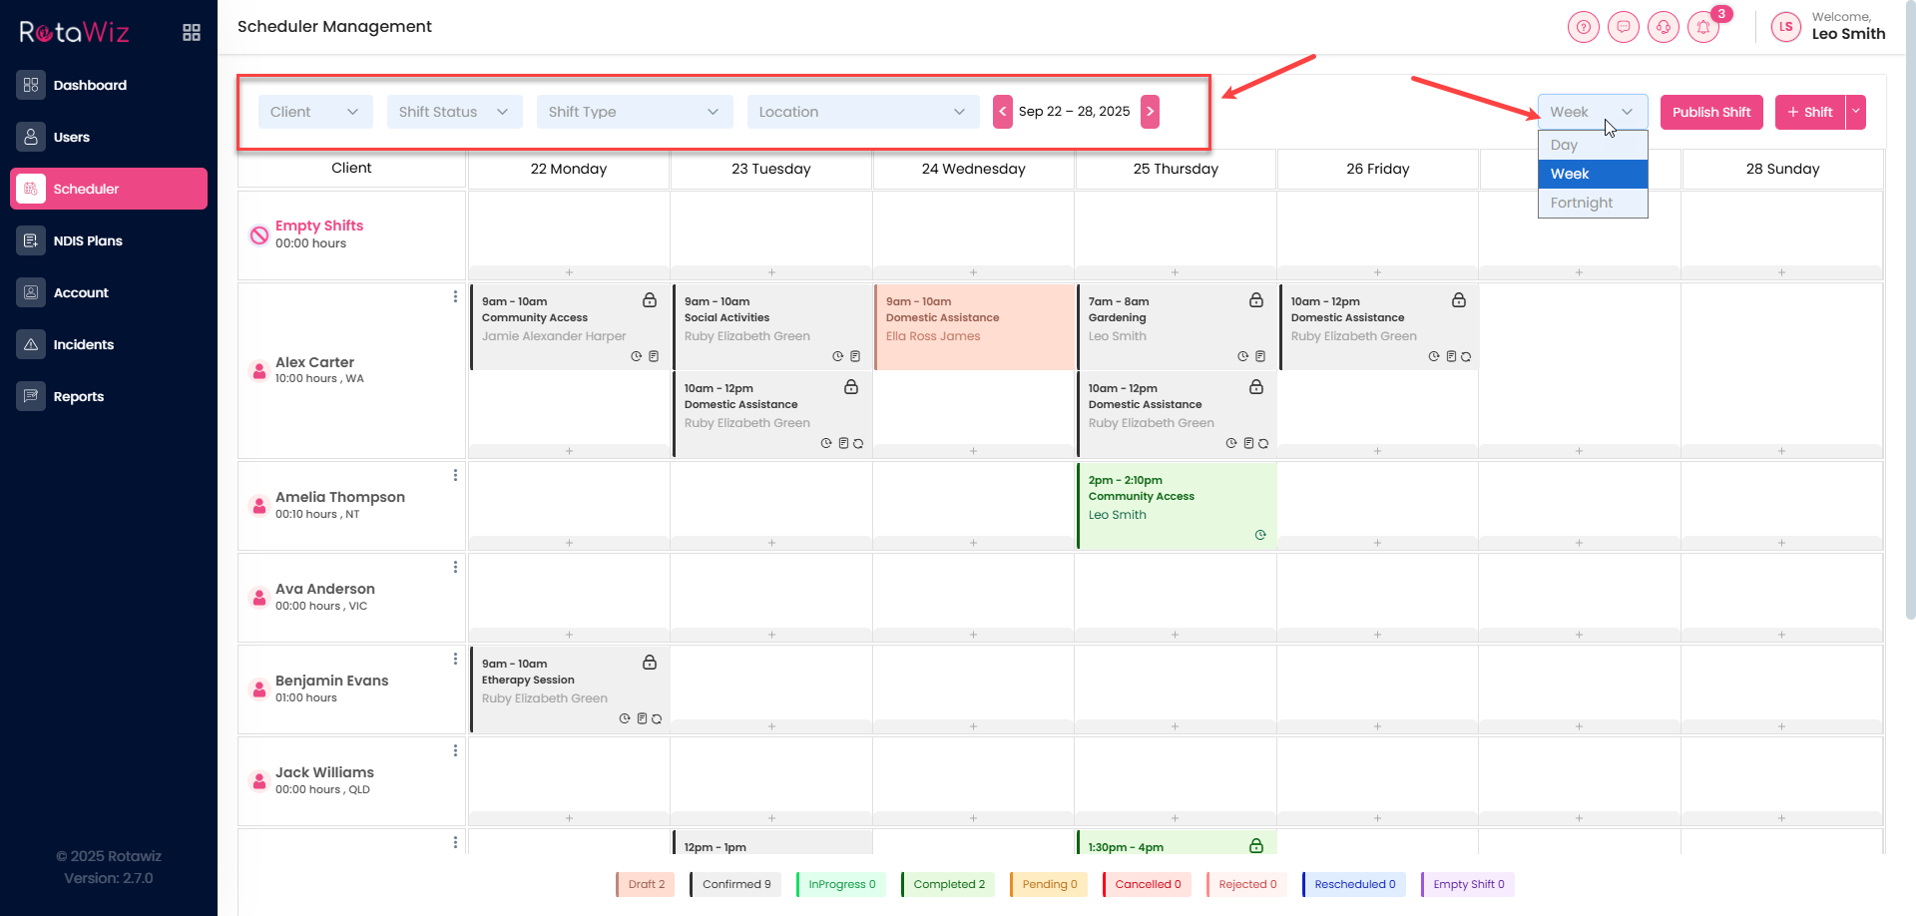Image resolution: width=1916 pixels, height=916 pixels.
Task: Open the notifications bell
Action: 1703,27
